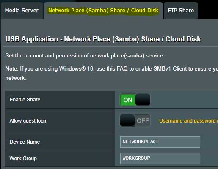This screenshot has height=169, width=218.
Task: Select the Enable Share label text
Action: click(x=25, y=100)
